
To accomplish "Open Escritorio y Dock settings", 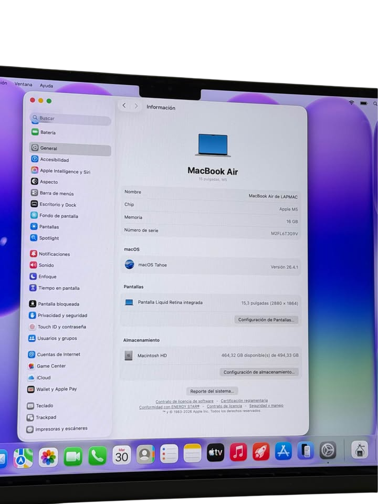I will pos(54,204).
